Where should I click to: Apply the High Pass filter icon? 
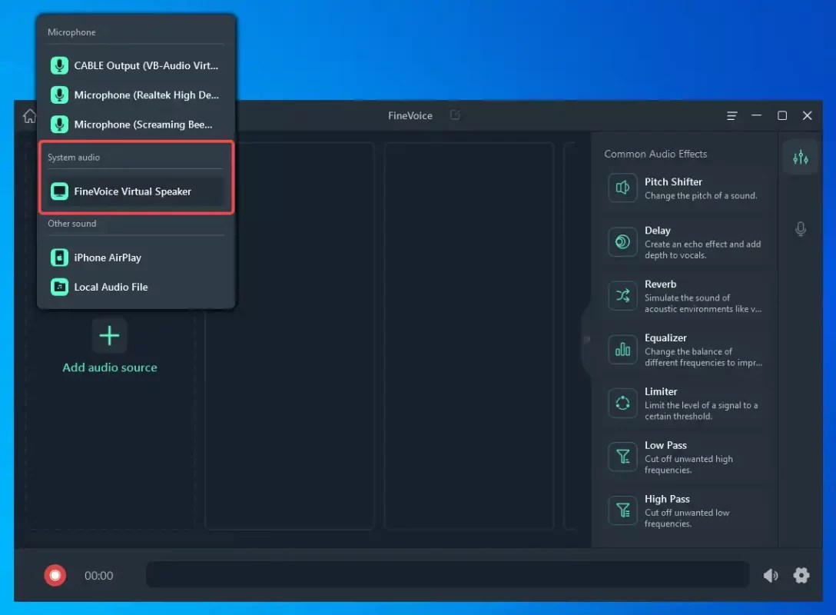click(x=622, y=510)
